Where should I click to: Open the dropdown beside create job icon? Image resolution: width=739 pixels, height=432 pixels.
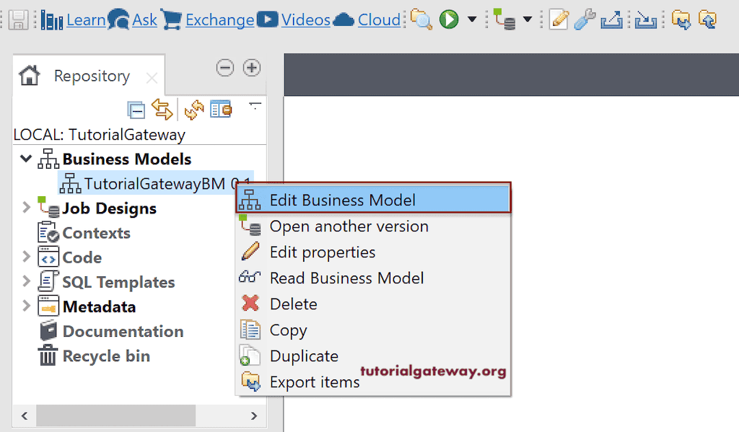(528, 19)
